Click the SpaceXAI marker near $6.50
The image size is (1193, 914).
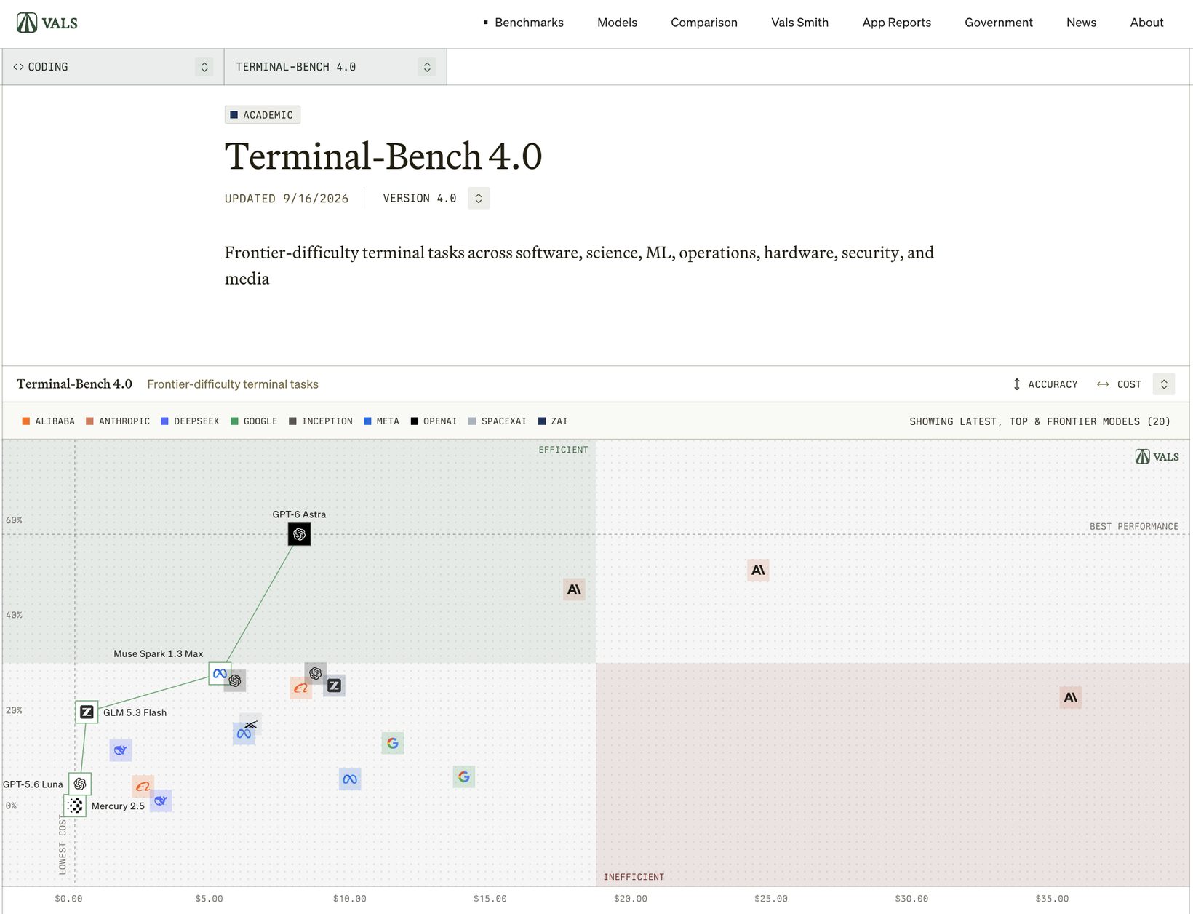[x=251, y=724]
